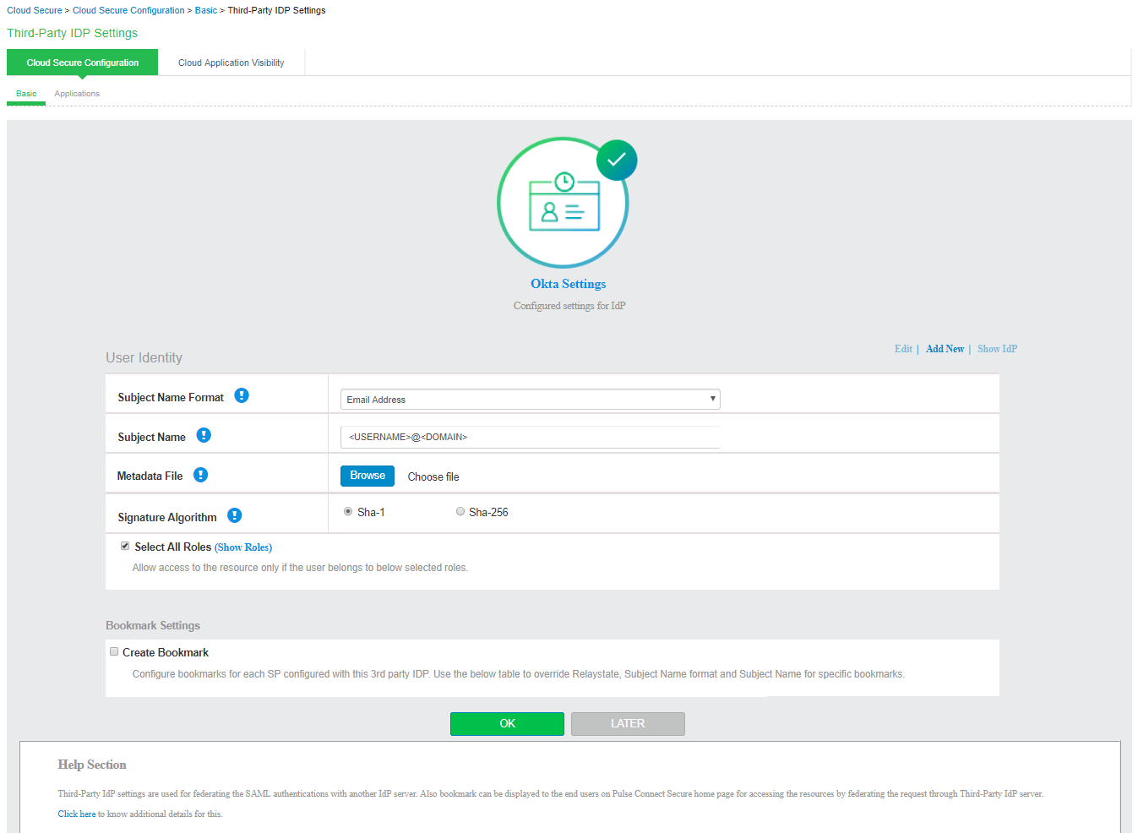This screenshot has width=1138, height=833.
Task: Switch to Cloud Application Visibility tab
Action: [231, 63]
